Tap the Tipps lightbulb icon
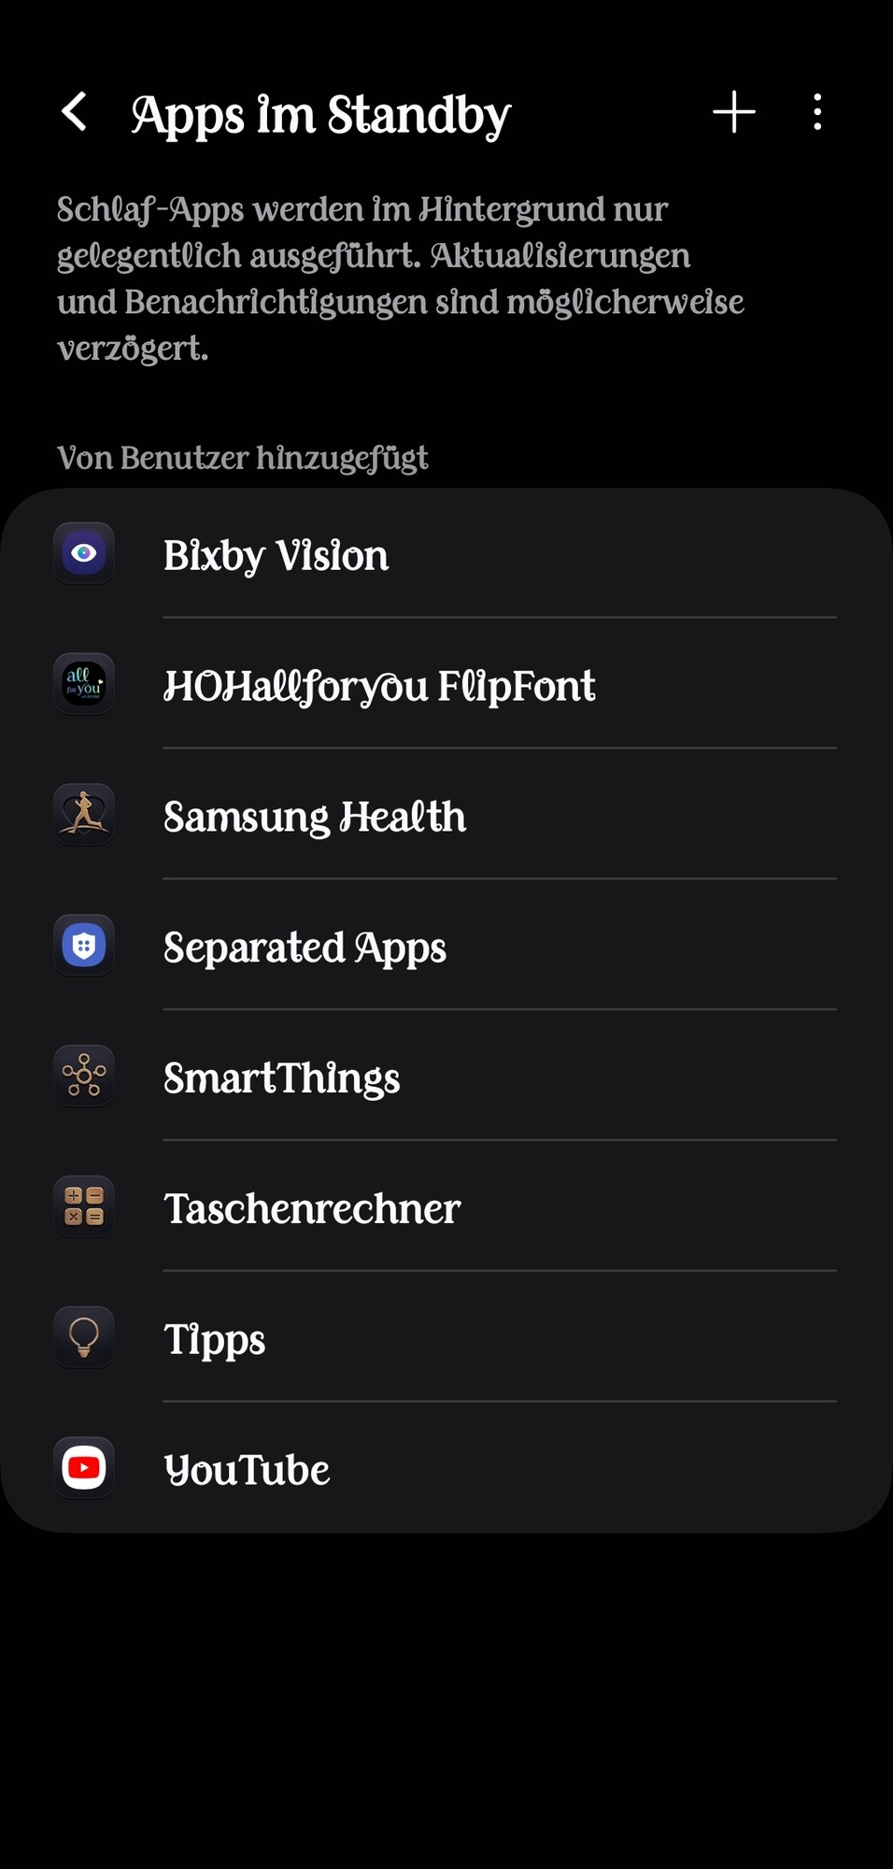Screen dimensions: 893x1869 84,1337
